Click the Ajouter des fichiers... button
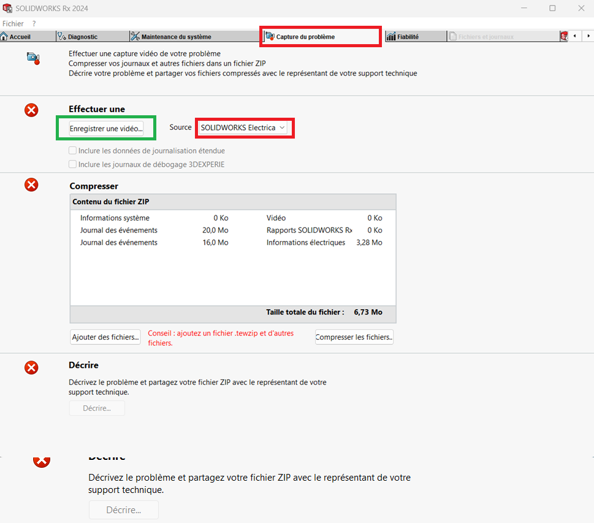594x523 pixels. (x=105, y=337)
